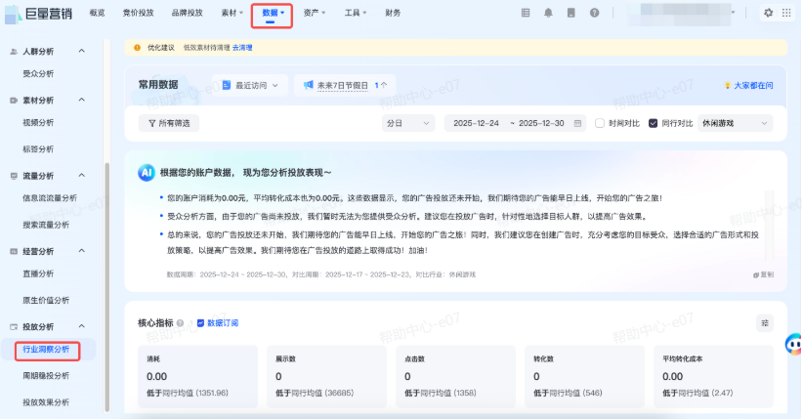Open the 品牌投放 tab
This screenshot has width=802, height=419.
pos(188,13)
